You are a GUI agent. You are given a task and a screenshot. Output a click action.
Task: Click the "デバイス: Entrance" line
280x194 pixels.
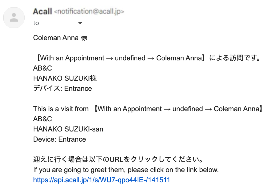63,88
